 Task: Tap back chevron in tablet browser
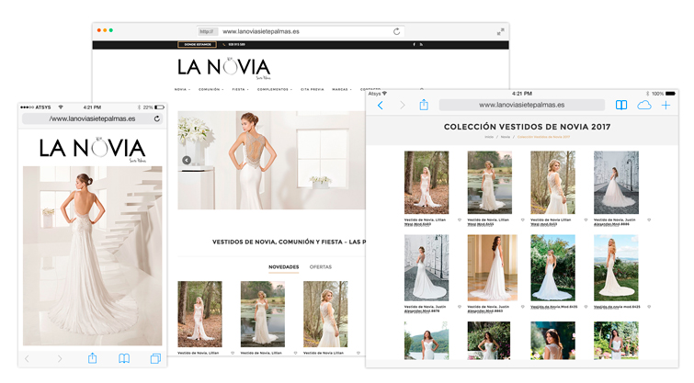381,105
